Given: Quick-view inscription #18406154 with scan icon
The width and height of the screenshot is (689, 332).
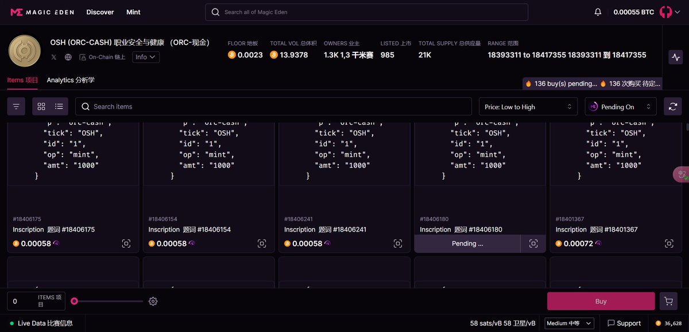Looking at the screenshot, I should (262, 244).
